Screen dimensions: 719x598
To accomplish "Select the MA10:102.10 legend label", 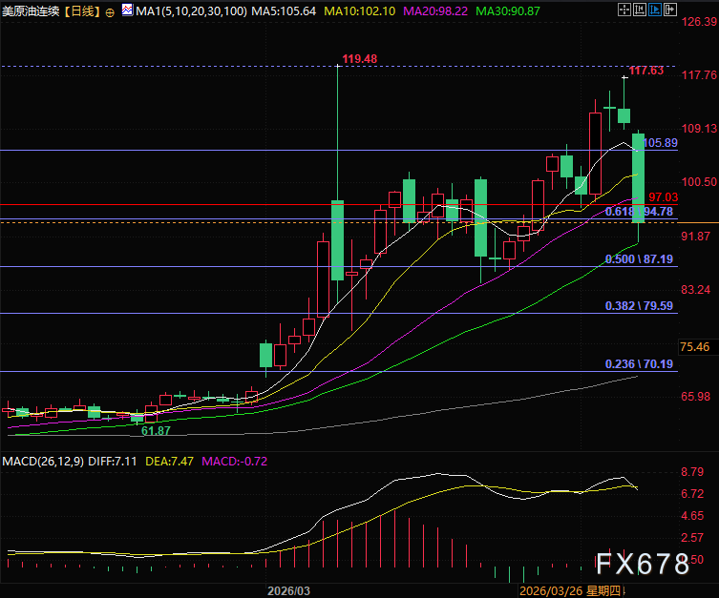I will point(359,11).
